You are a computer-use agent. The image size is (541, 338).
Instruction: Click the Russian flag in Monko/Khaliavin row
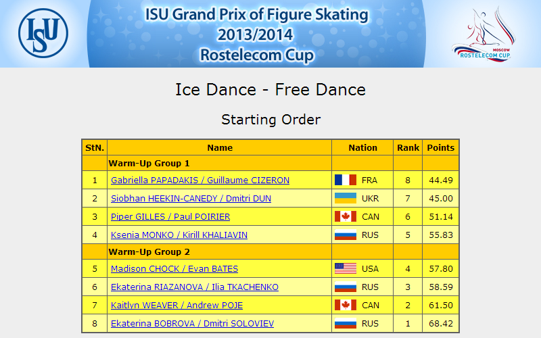coord(346,235)
